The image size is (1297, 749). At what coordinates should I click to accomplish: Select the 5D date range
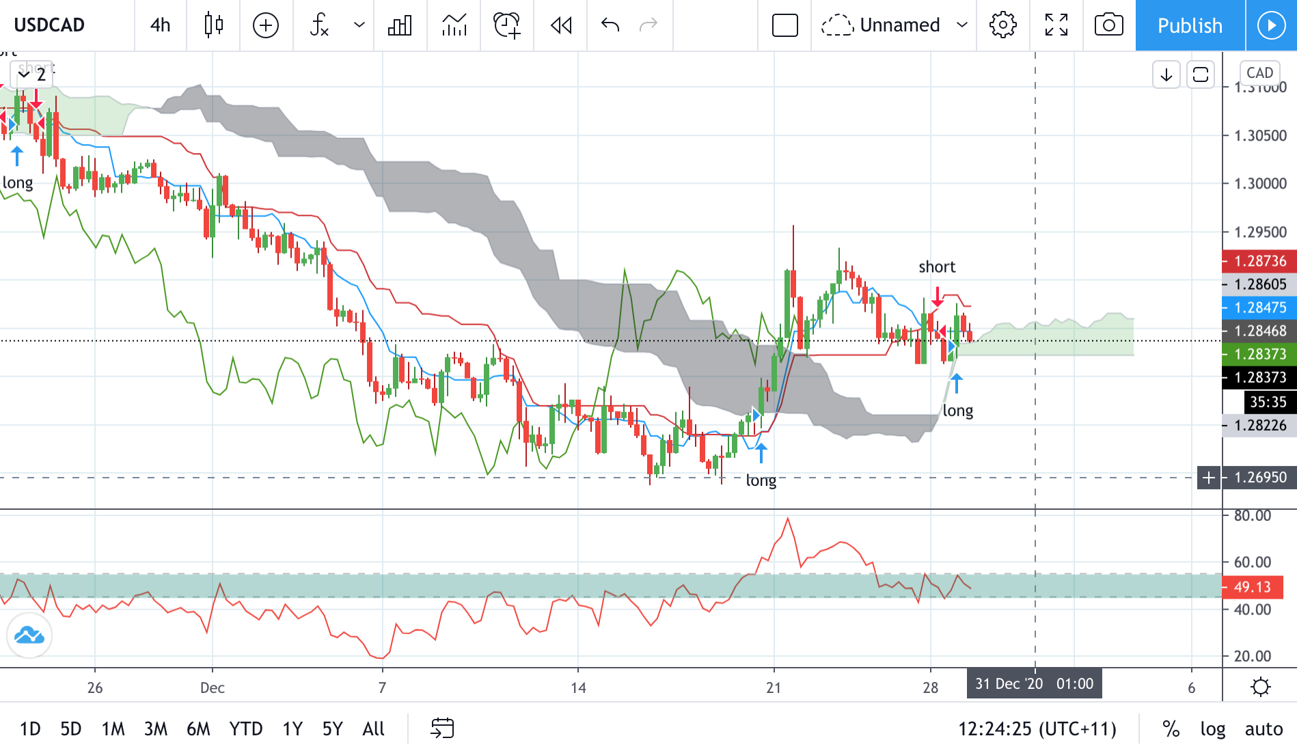click(70, 729)
